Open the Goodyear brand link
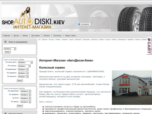This screenshot has width=152, height=114. [x=86, y=39]
